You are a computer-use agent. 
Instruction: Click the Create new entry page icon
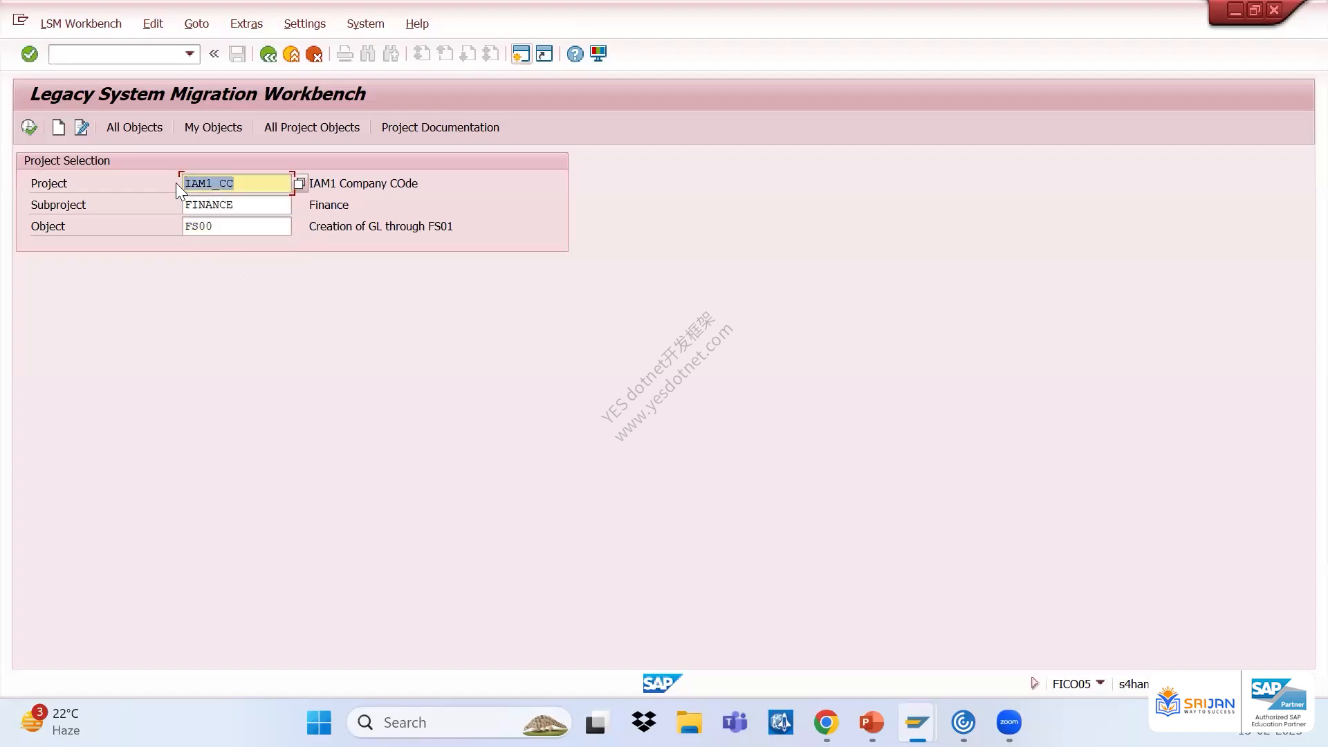(x=59, y=127)
